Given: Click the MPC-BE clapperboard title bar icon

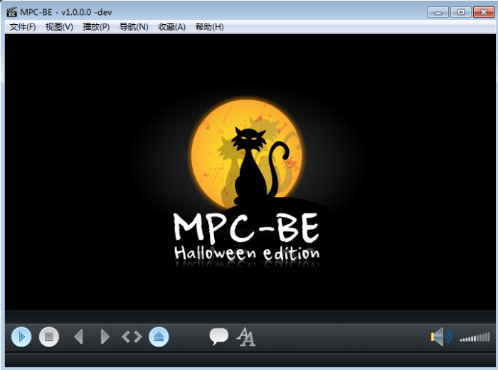Looking at the screenshot, I should pyautogui.click(x=12, y=12).
